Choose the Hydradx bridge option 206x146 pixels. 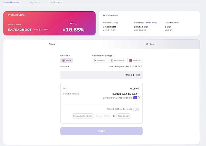coord(135,60)
